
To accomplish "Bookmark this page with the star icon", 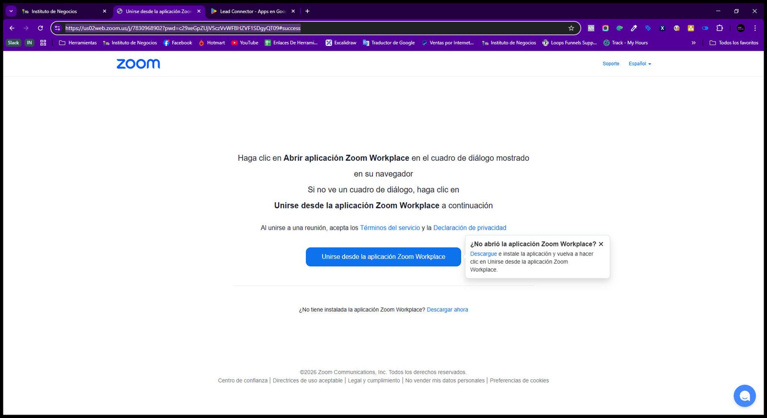I will 571,28.
